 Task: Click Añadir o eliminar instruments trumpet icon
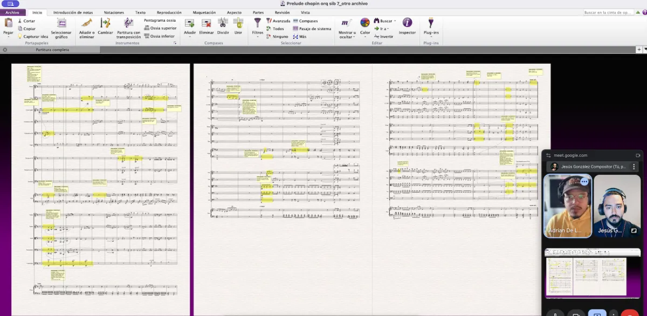click(x=87, y=23)
